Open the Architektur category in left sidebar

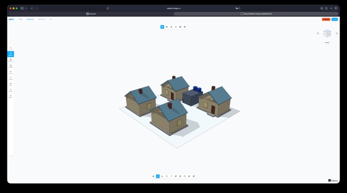(11, 66)
